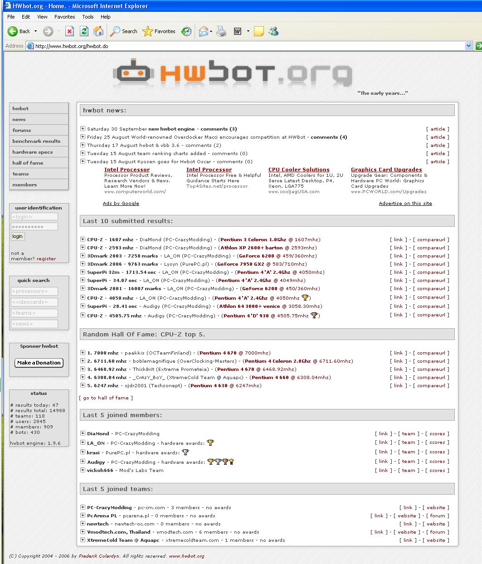Click compareurl for 3Dmark 2001 16007 marks

point(431,289)
